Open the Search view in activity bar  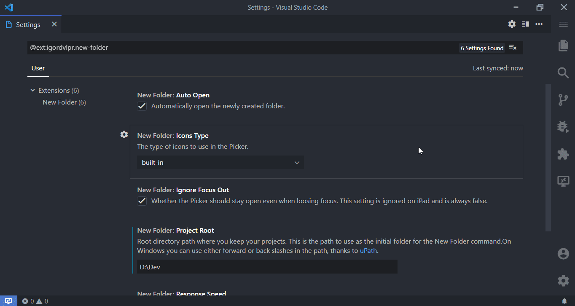(x=563, y=72)
